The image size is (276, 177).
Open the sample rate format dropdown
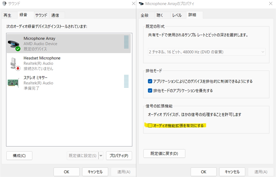[207, 52]
